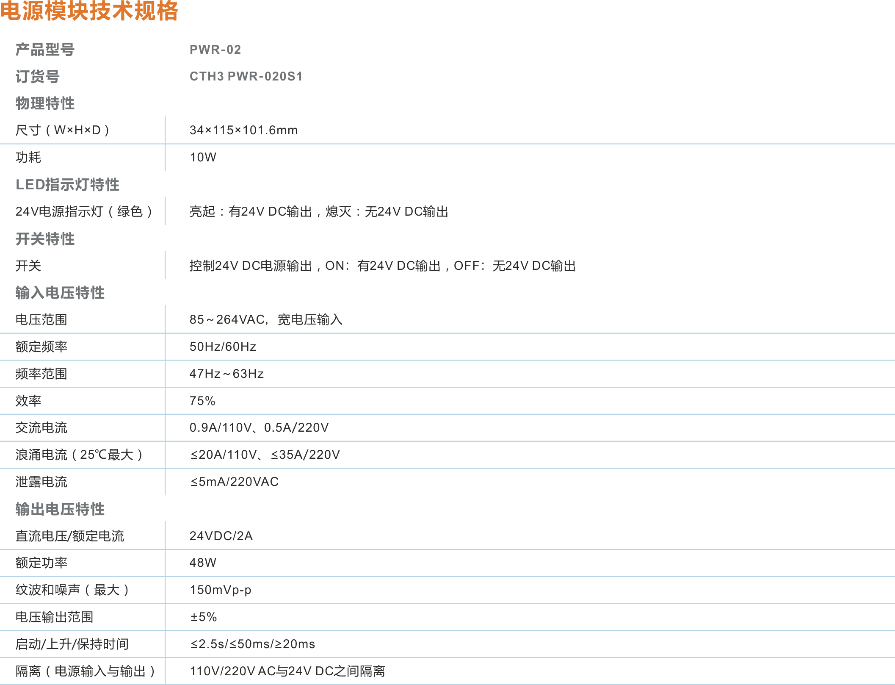Click voltage range value 85~264VAC
This screenshot has width=895, height=685.
point(265,319)
